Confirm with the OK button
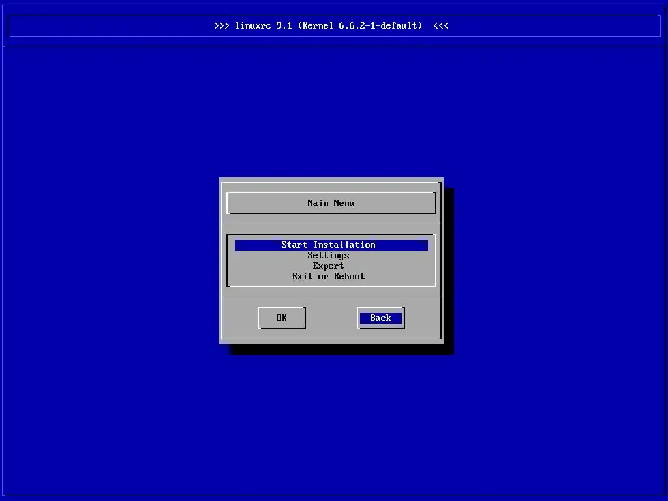The width and height of the screenshot is (668, 501). point(282,318)
